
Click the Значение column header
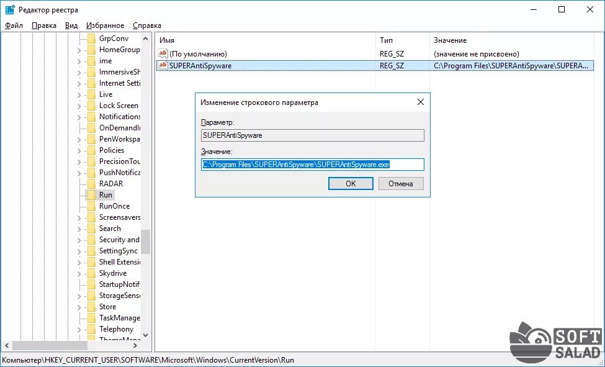pyautogui.click(x=512, y=40)
